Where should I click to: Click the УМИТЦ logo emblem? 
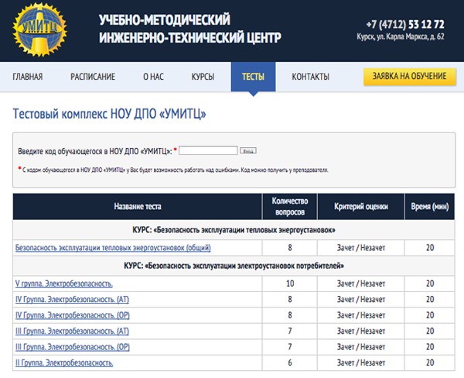click(46, 32)
